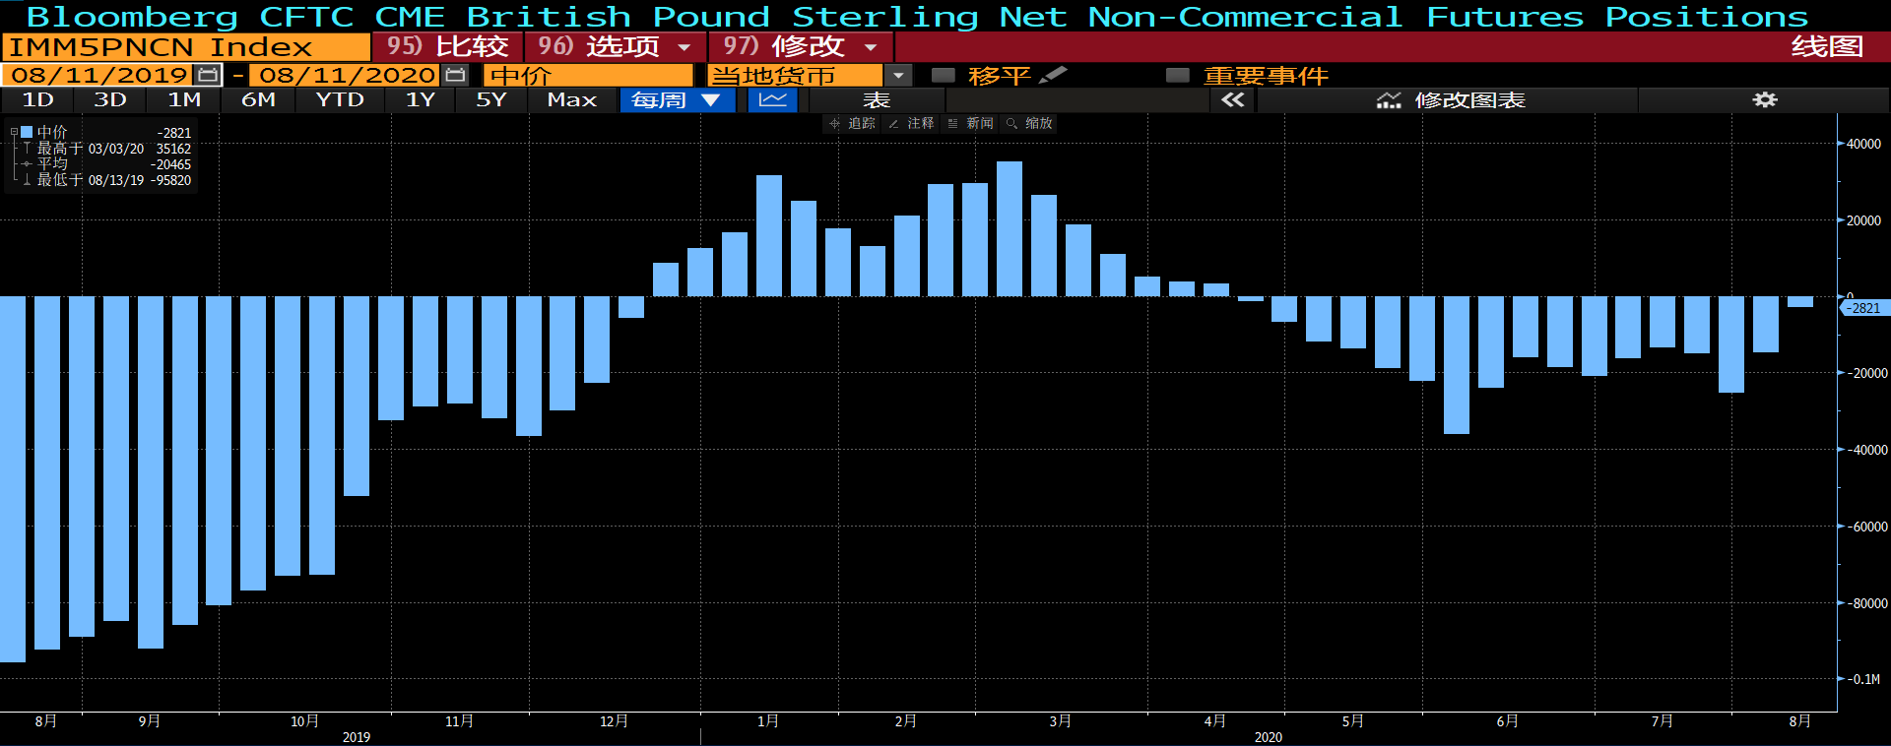Click the 中价 price type field

click(588, 75)
